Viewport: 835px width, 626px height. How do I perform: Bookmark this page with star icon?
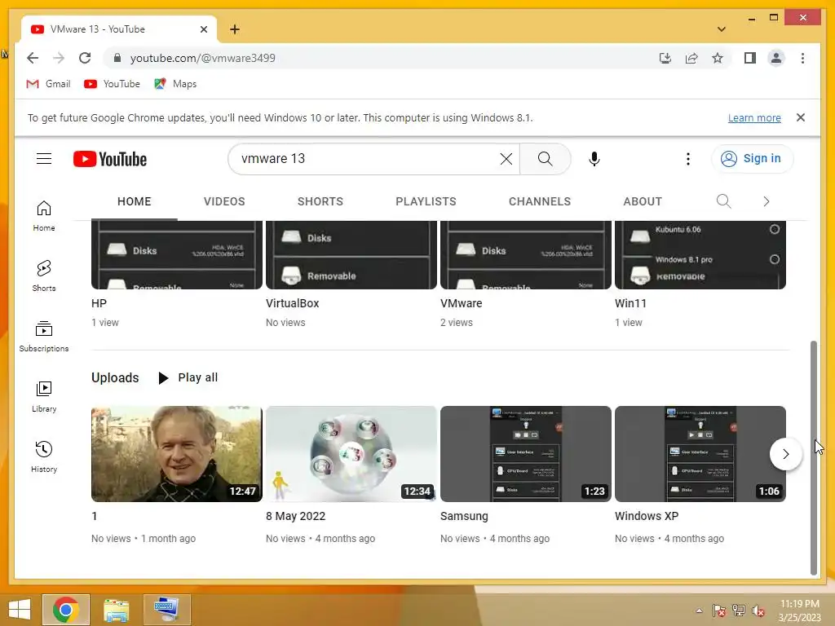[718, 58]
